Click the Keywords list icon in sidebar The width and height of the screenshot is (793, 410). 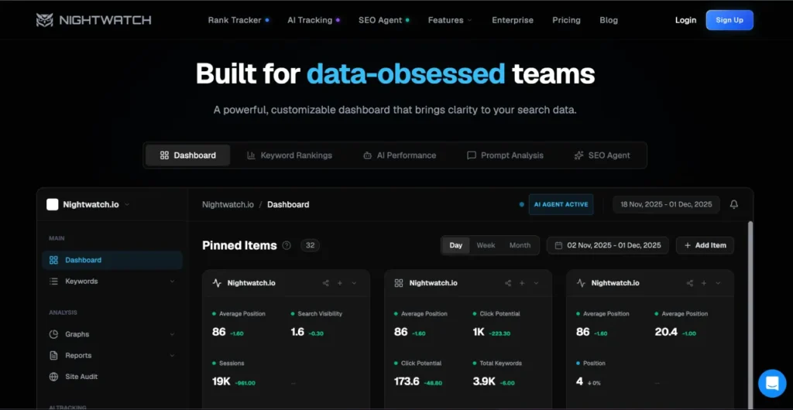tap(53, 282)
